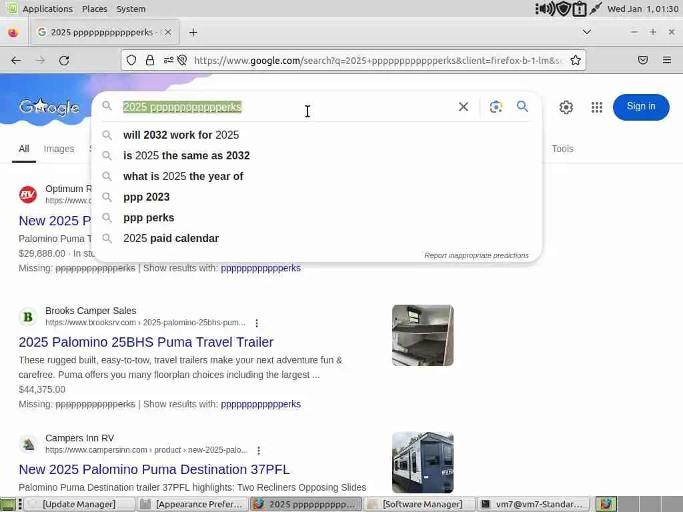Open the System menu

(x=131, y=9)
